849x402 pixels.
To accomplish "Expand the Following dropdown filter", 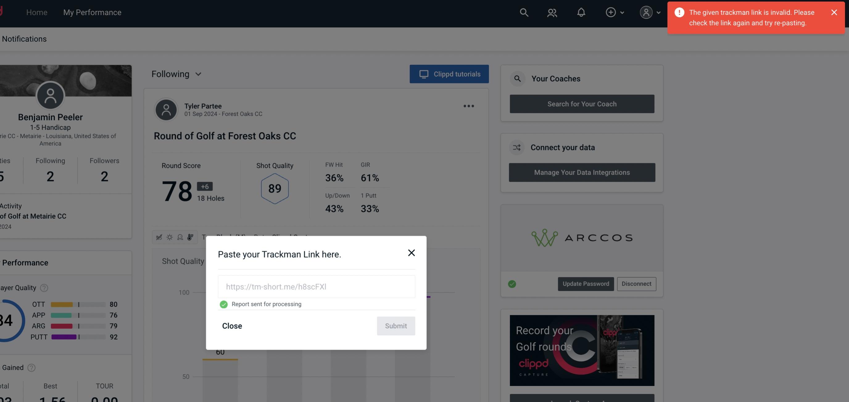I will [177, 74].
